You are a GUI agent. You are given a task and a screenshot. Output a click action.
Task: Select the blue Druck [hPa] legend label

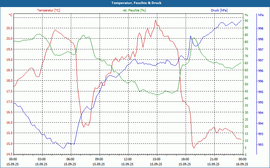pyautogui.click(x=219, y=10)
